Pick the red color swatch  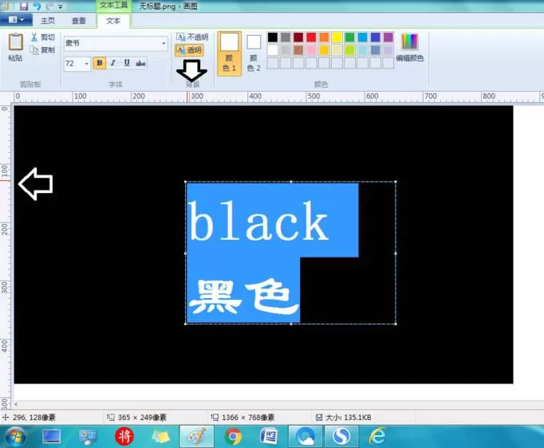pyautogui.click(x=311, y=37)
